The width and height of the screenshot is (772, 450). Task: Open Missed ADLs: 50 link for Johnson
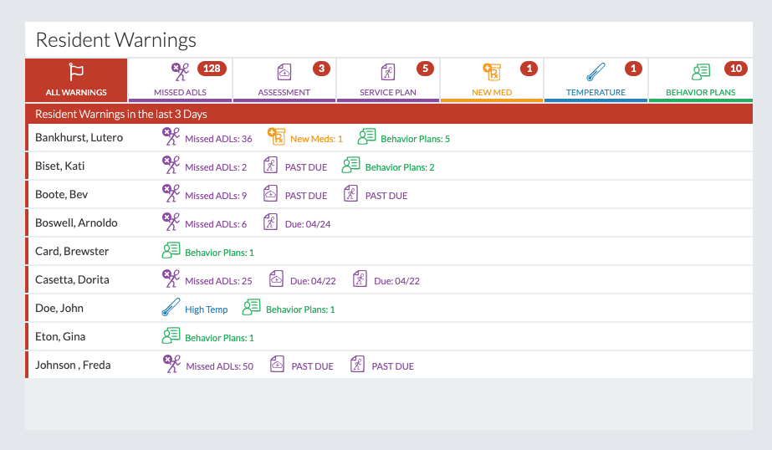(219, 366)
